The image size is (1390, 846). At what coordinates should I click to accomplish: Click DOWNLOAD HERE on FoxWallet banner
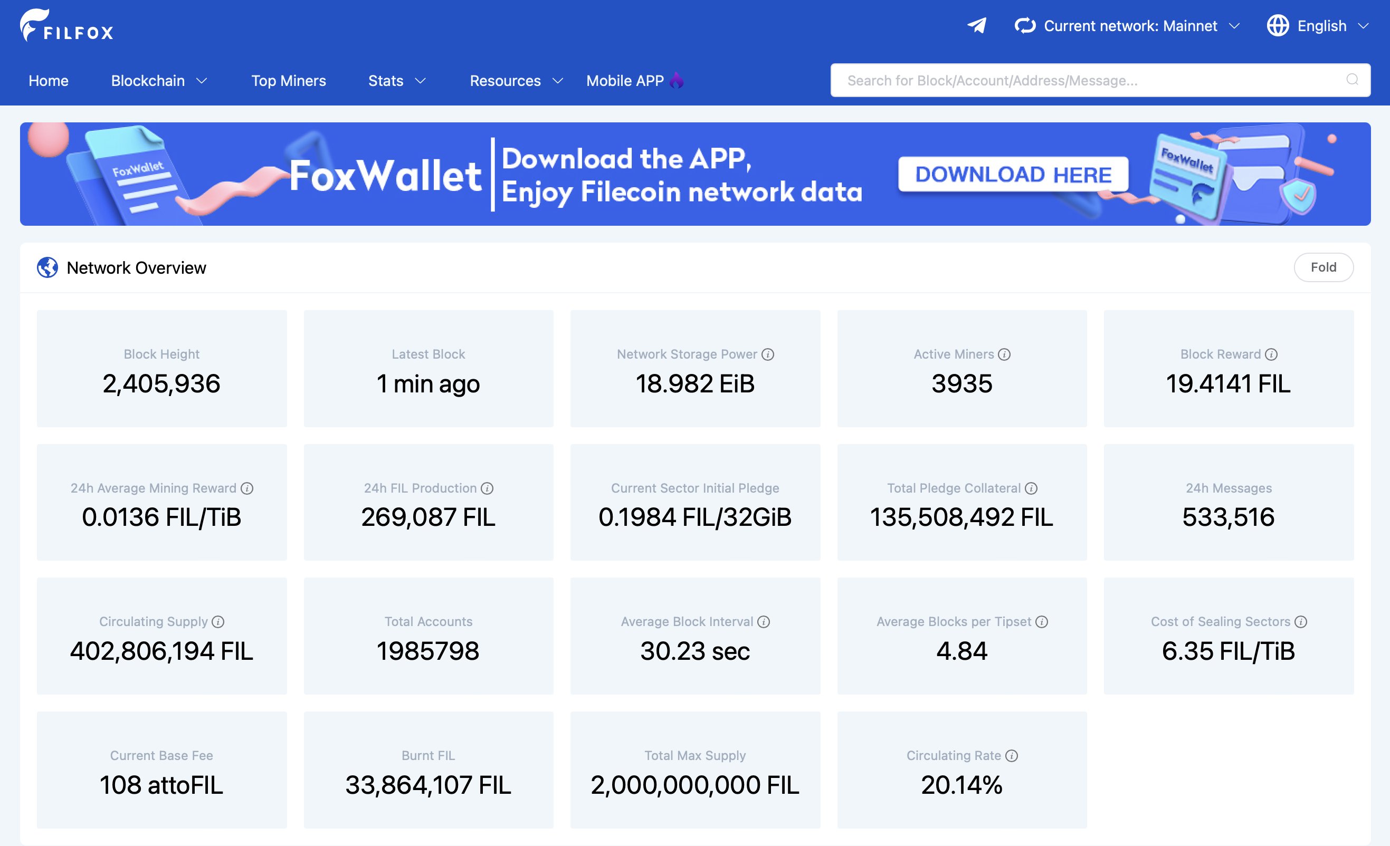click(1013, 174)
